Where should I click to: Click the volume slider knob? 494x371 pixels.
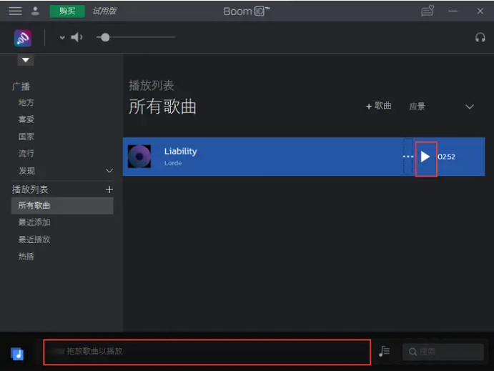tap(105, 37)
